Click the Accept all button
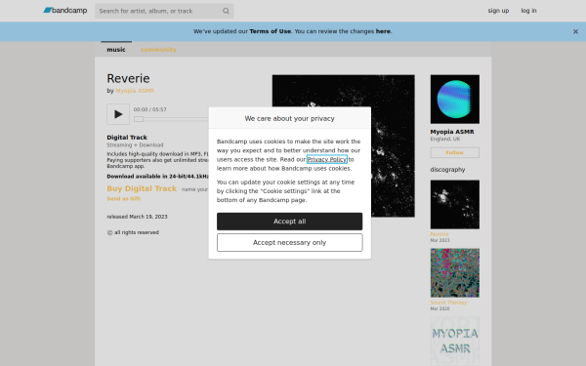586x366 pixels. coord(290,222)
